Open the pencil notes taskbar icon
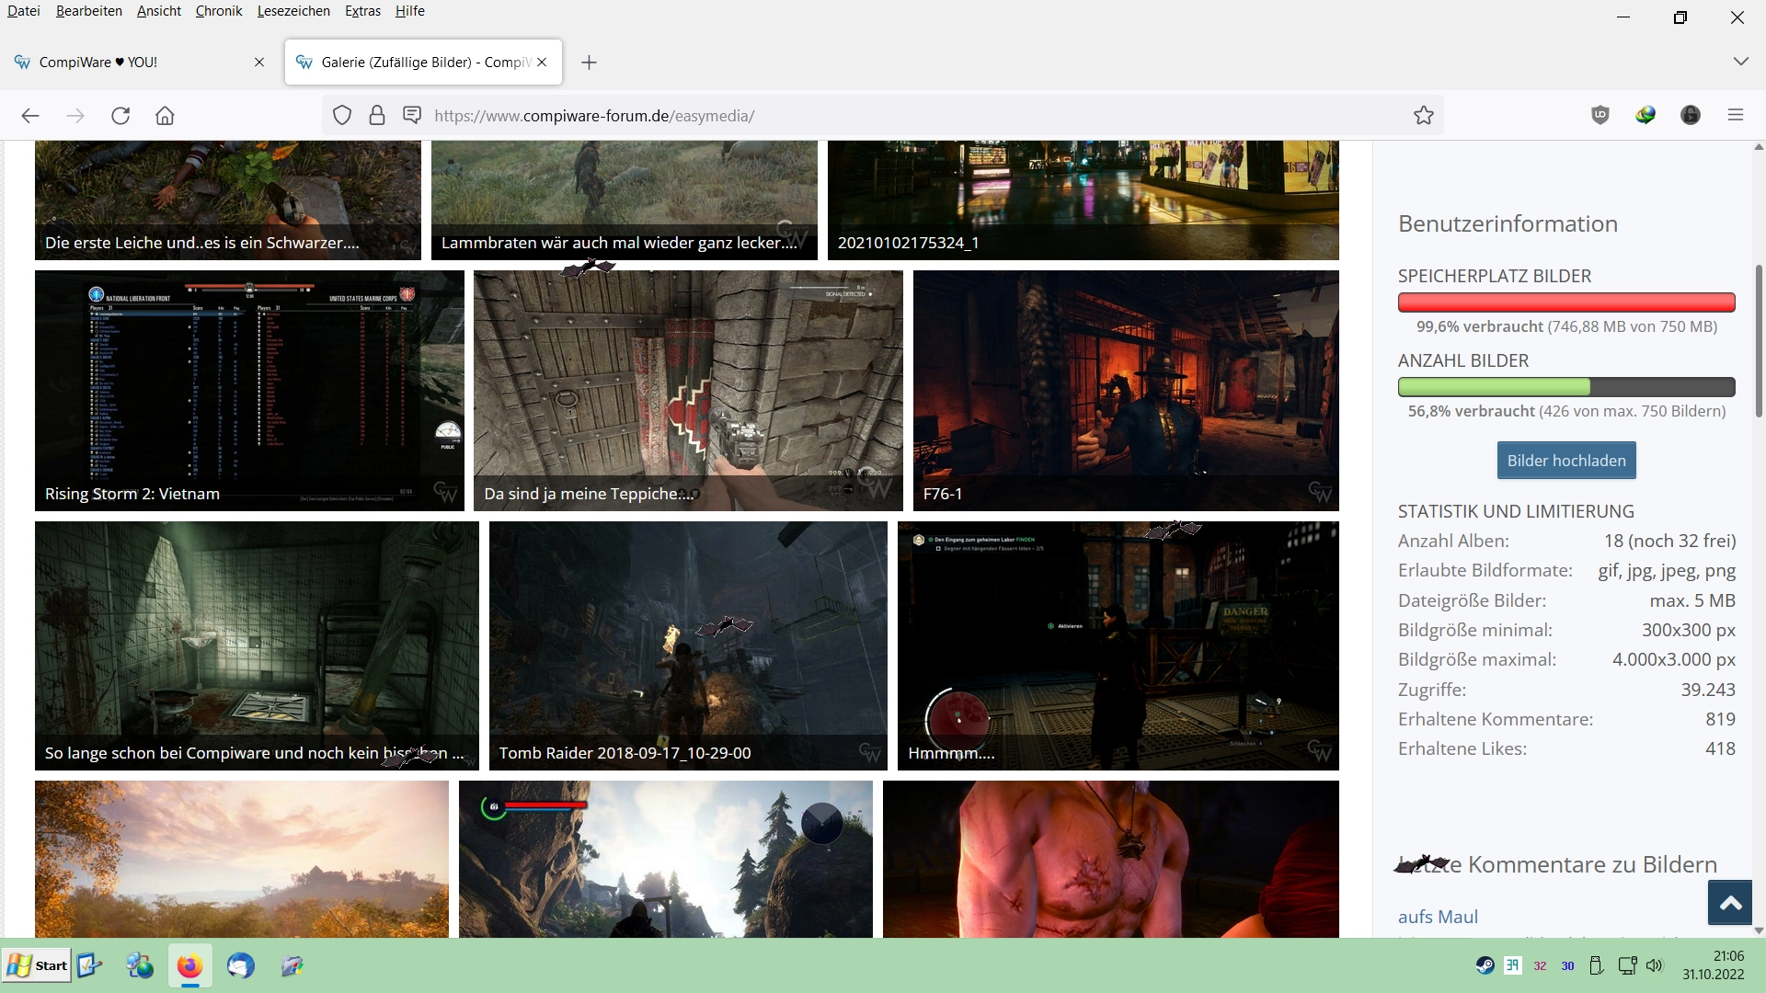 click(292, 965)
